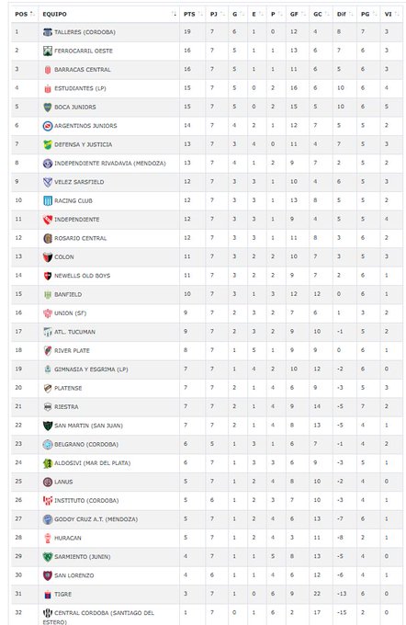Screen dimensions: 406x625
Task: Click the Racing Club crest icon
Action: coord(48,201)
